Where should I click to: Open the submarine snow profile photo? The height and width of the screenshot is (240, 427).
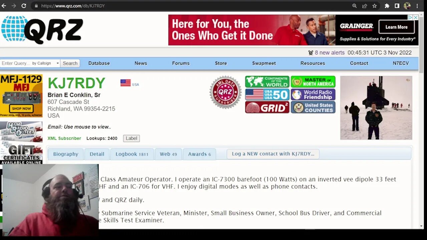point(376,108)
